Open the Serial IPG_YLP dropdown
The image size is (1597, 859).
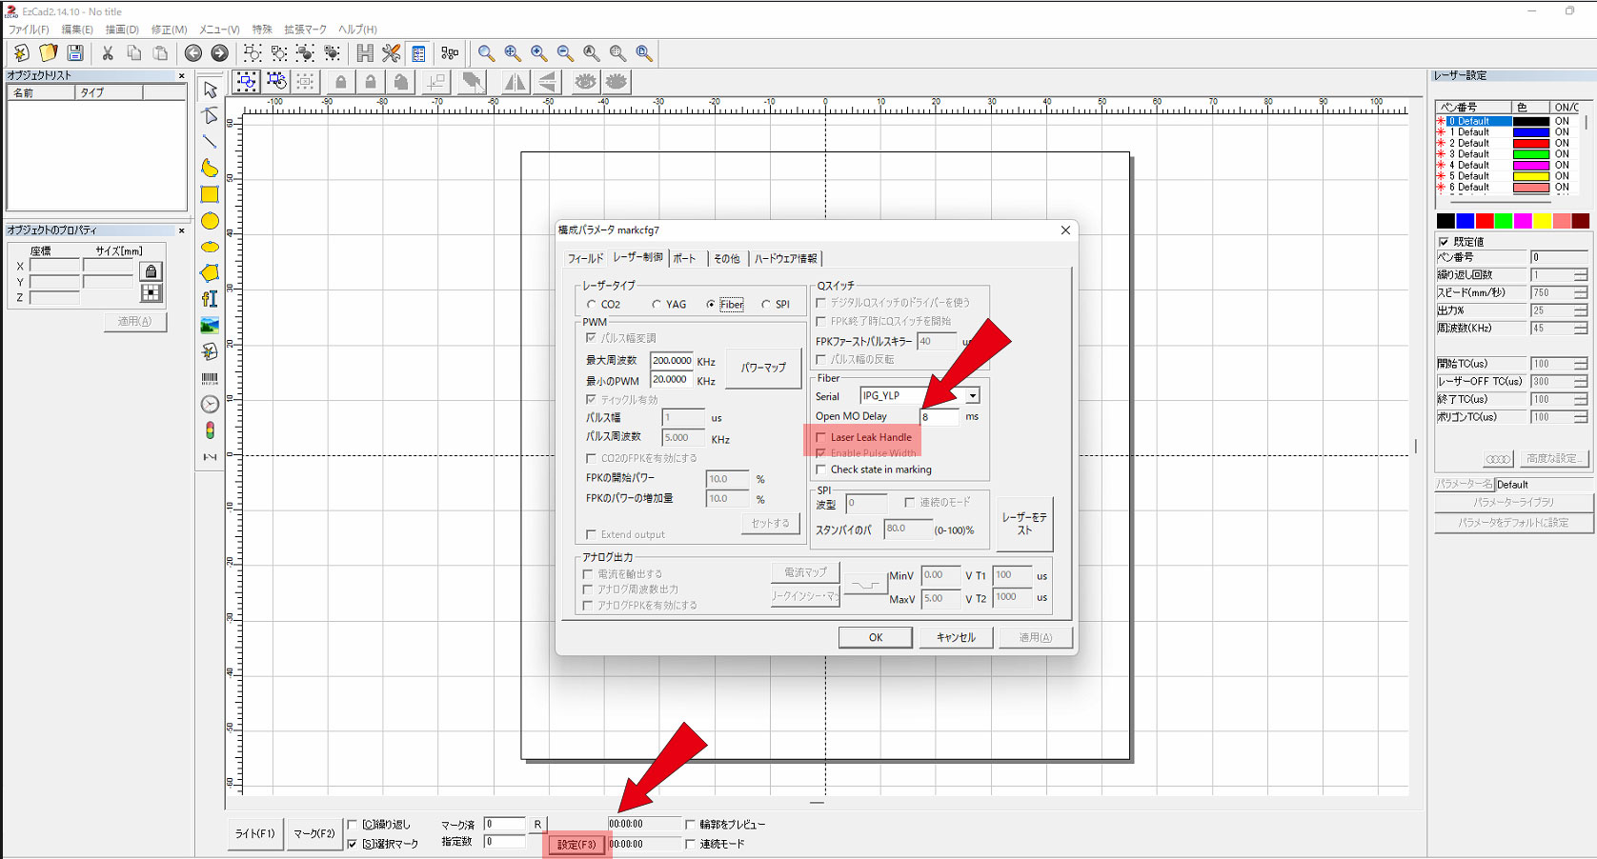[x=972, y=395]
